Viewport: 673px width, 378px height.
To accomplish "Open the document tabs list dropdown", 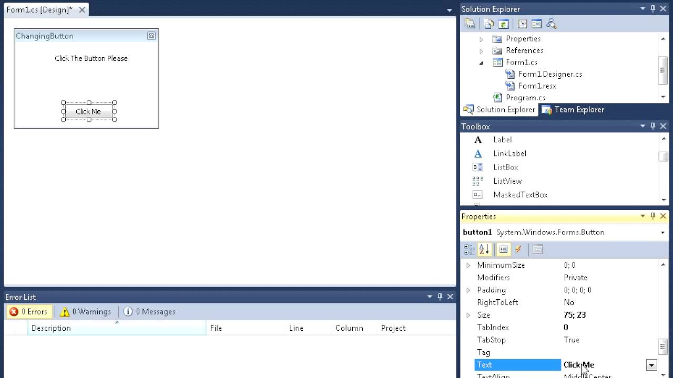I will click(449, 10).
